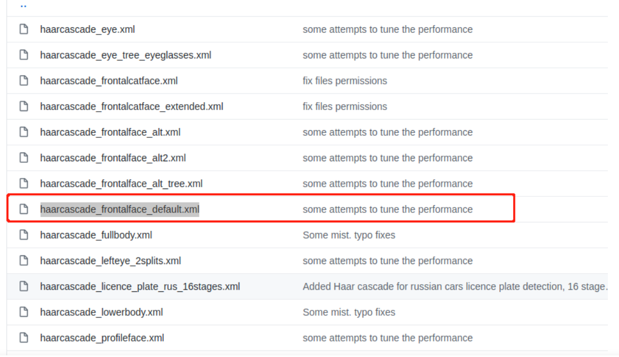
Task: Click file icon next to haarcascade_fullbody.xml
Action: (24, 235)
